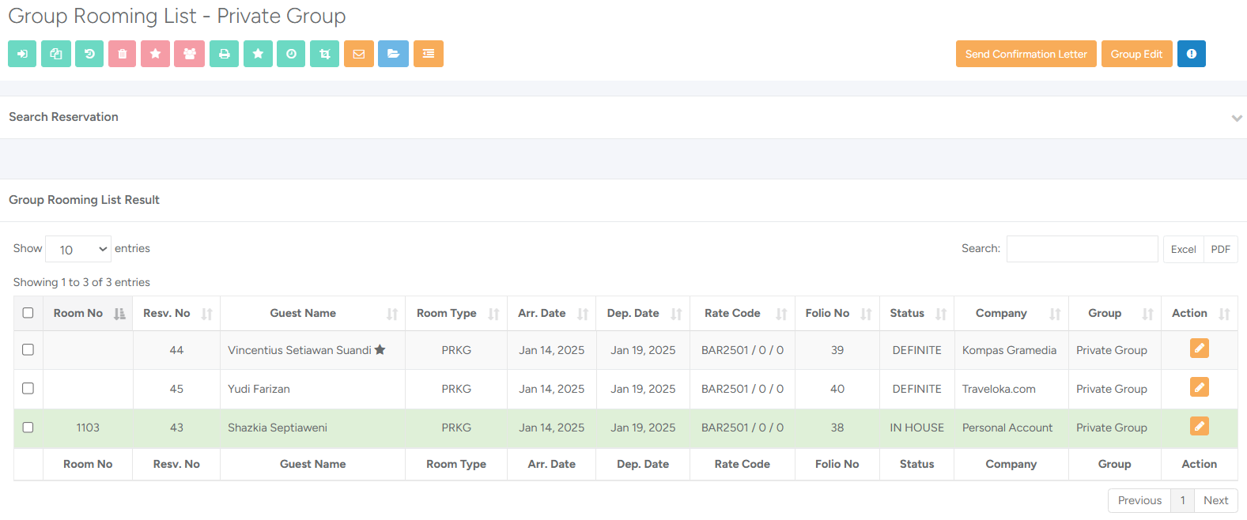Click the blue info exclamation icon
1247x520 pixels.
pyautogui.click(x=1191, y=54)
